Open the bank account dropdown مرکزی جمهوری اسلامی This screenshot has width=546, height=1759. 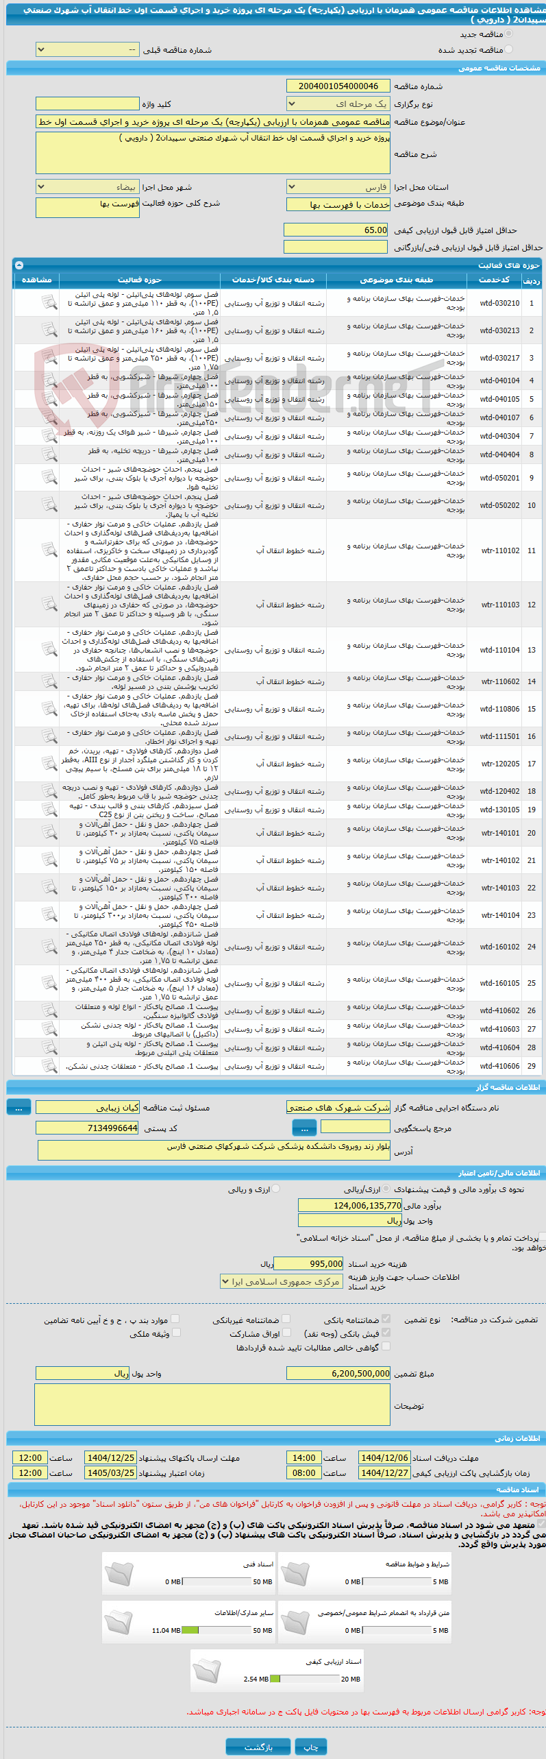[x=281, y=1281]
